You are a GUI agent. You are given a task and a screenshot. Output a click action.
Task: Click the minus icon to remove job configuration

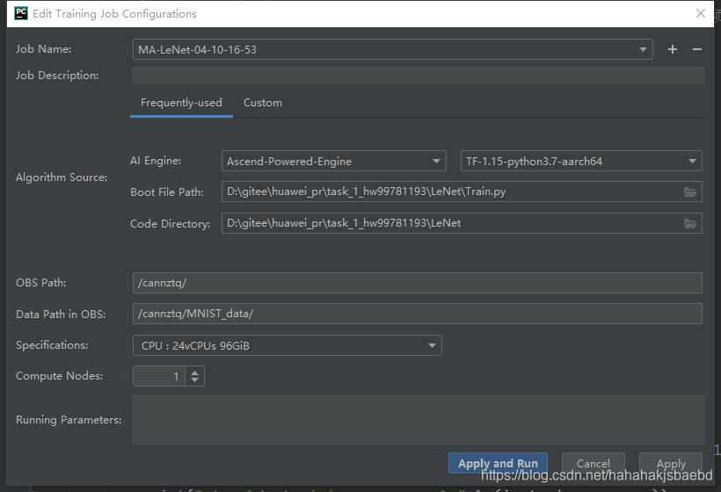pyautogui.click(x=697, y=49)
